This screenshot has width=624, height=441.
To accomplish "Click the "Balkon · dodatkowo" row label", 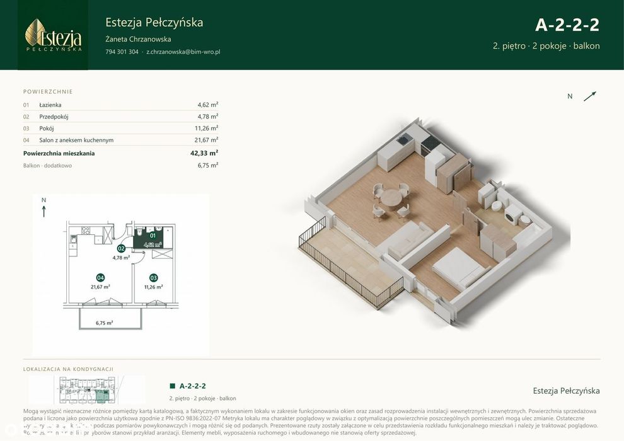I will (x=47, y=166).
